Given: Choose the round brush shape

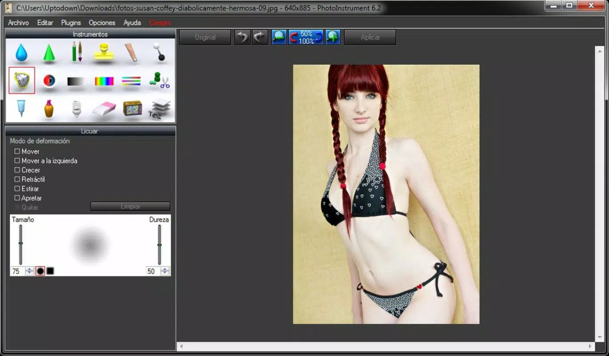Looking at the screenshot, I should coord(40,271).
